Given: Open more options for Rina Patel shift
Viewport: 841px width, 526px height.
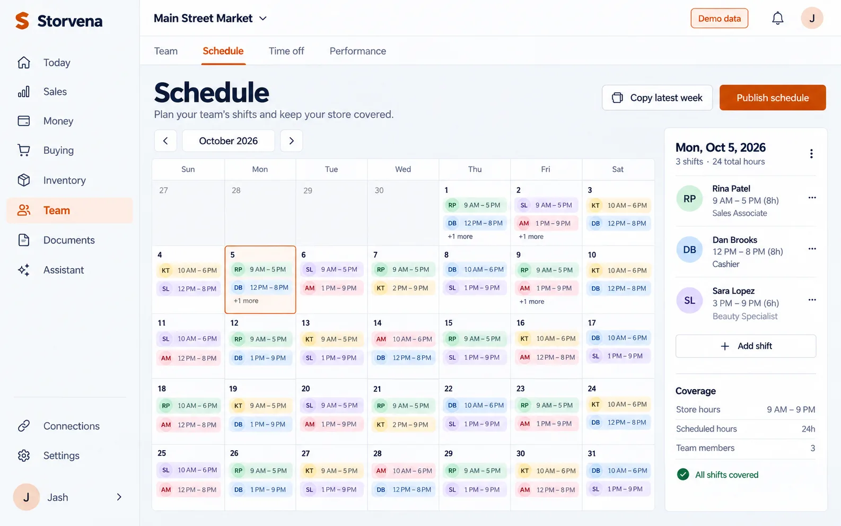Looking at the screenshot, I should click(x=812, y=198).
